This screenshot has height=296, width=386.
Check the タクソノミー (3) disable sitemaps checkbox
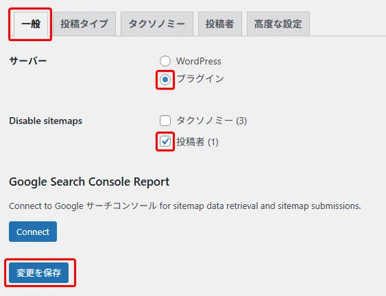point(165,121)
